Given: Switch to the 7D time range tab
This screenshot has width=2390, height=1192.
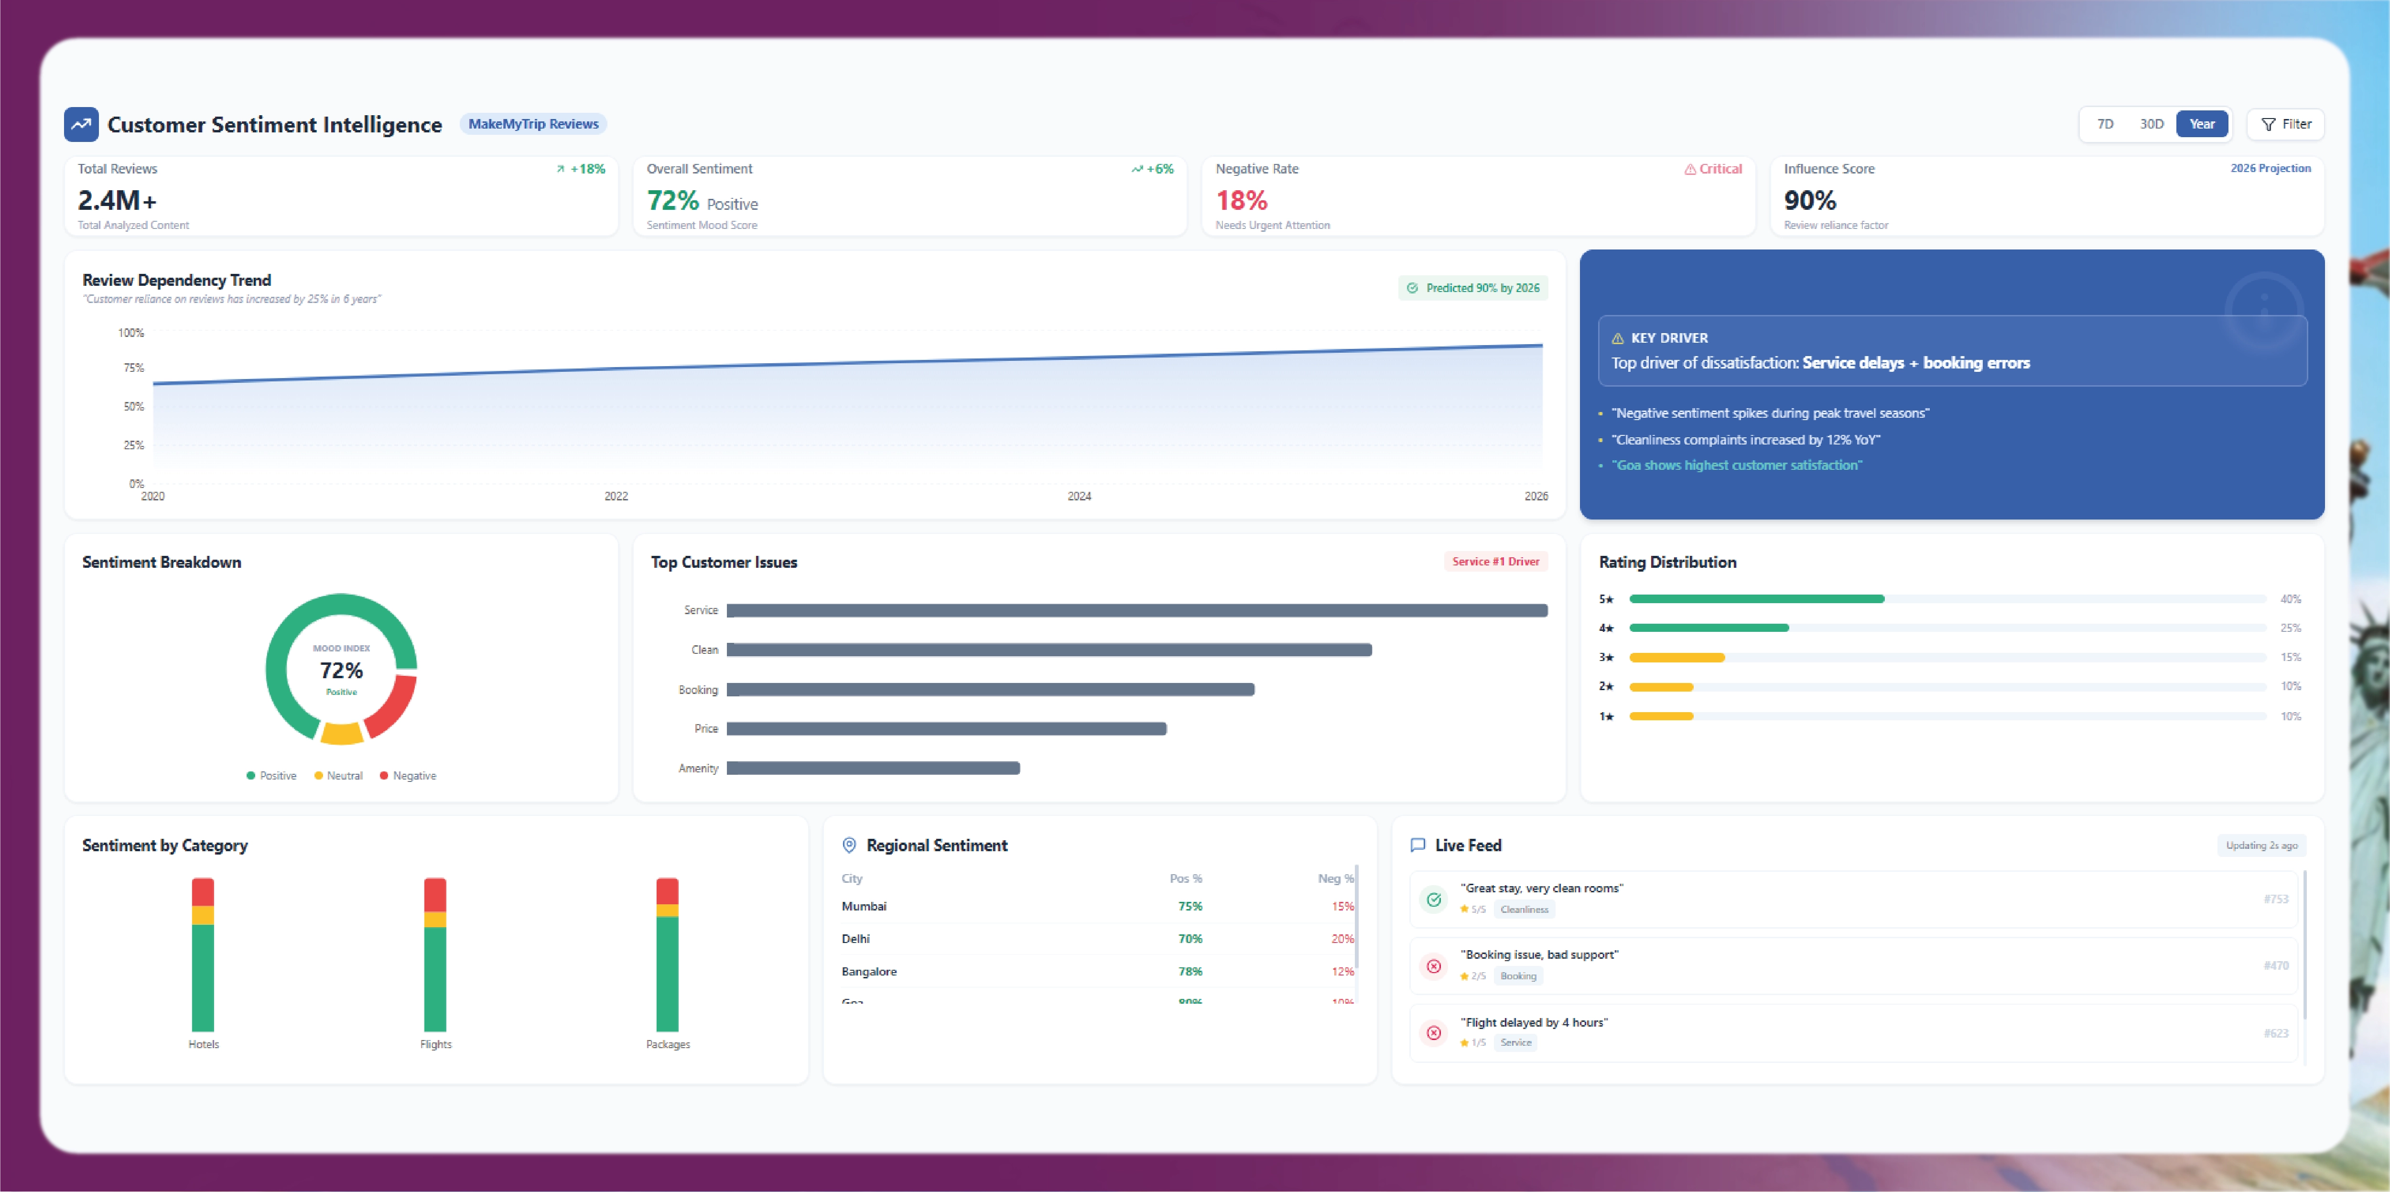Looking at the screenshot, I should [2106, 122].
